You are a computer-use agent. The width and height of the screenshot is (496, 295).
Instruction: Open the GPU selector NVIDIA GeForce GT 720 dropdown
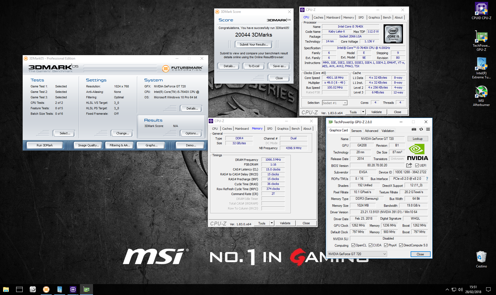(357, 254)
